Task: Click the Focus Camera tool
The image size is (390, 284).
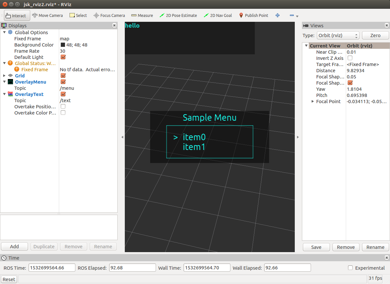Action: pyautogui.click(x=109, y=15)
